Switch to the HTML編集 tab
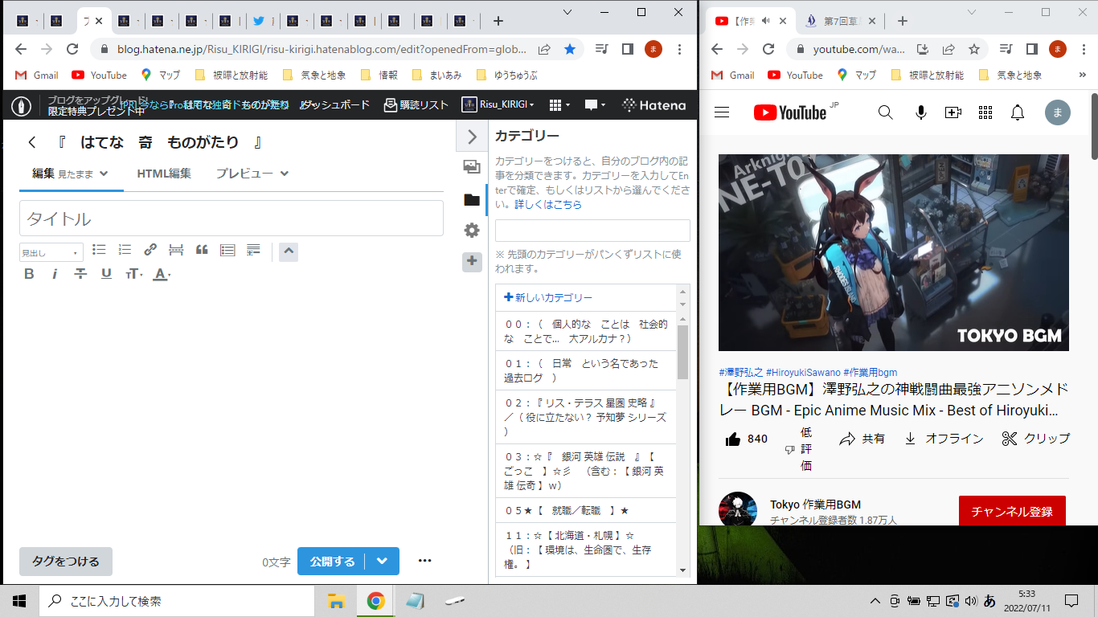Viewport: 1098px width, 617px height. [164, 174]
